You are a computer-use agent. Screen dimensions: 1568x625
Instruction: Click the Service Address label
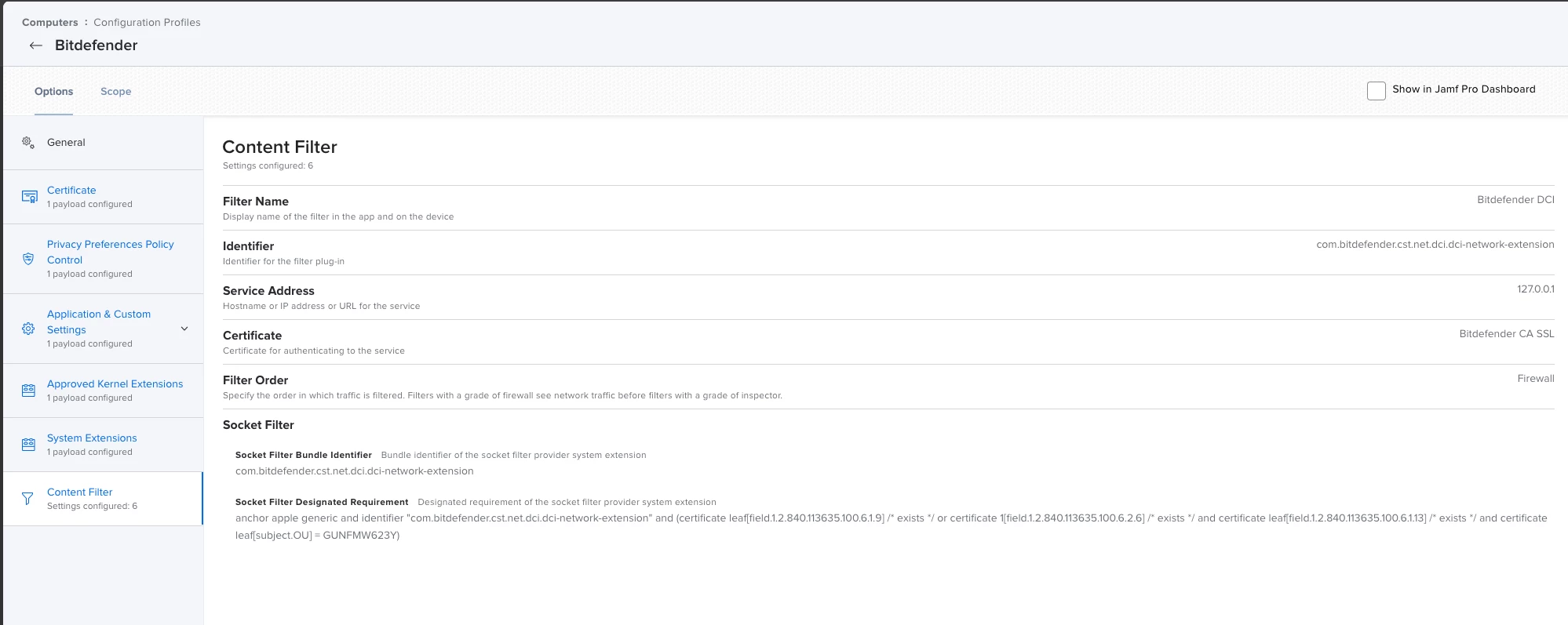point(268,291)
